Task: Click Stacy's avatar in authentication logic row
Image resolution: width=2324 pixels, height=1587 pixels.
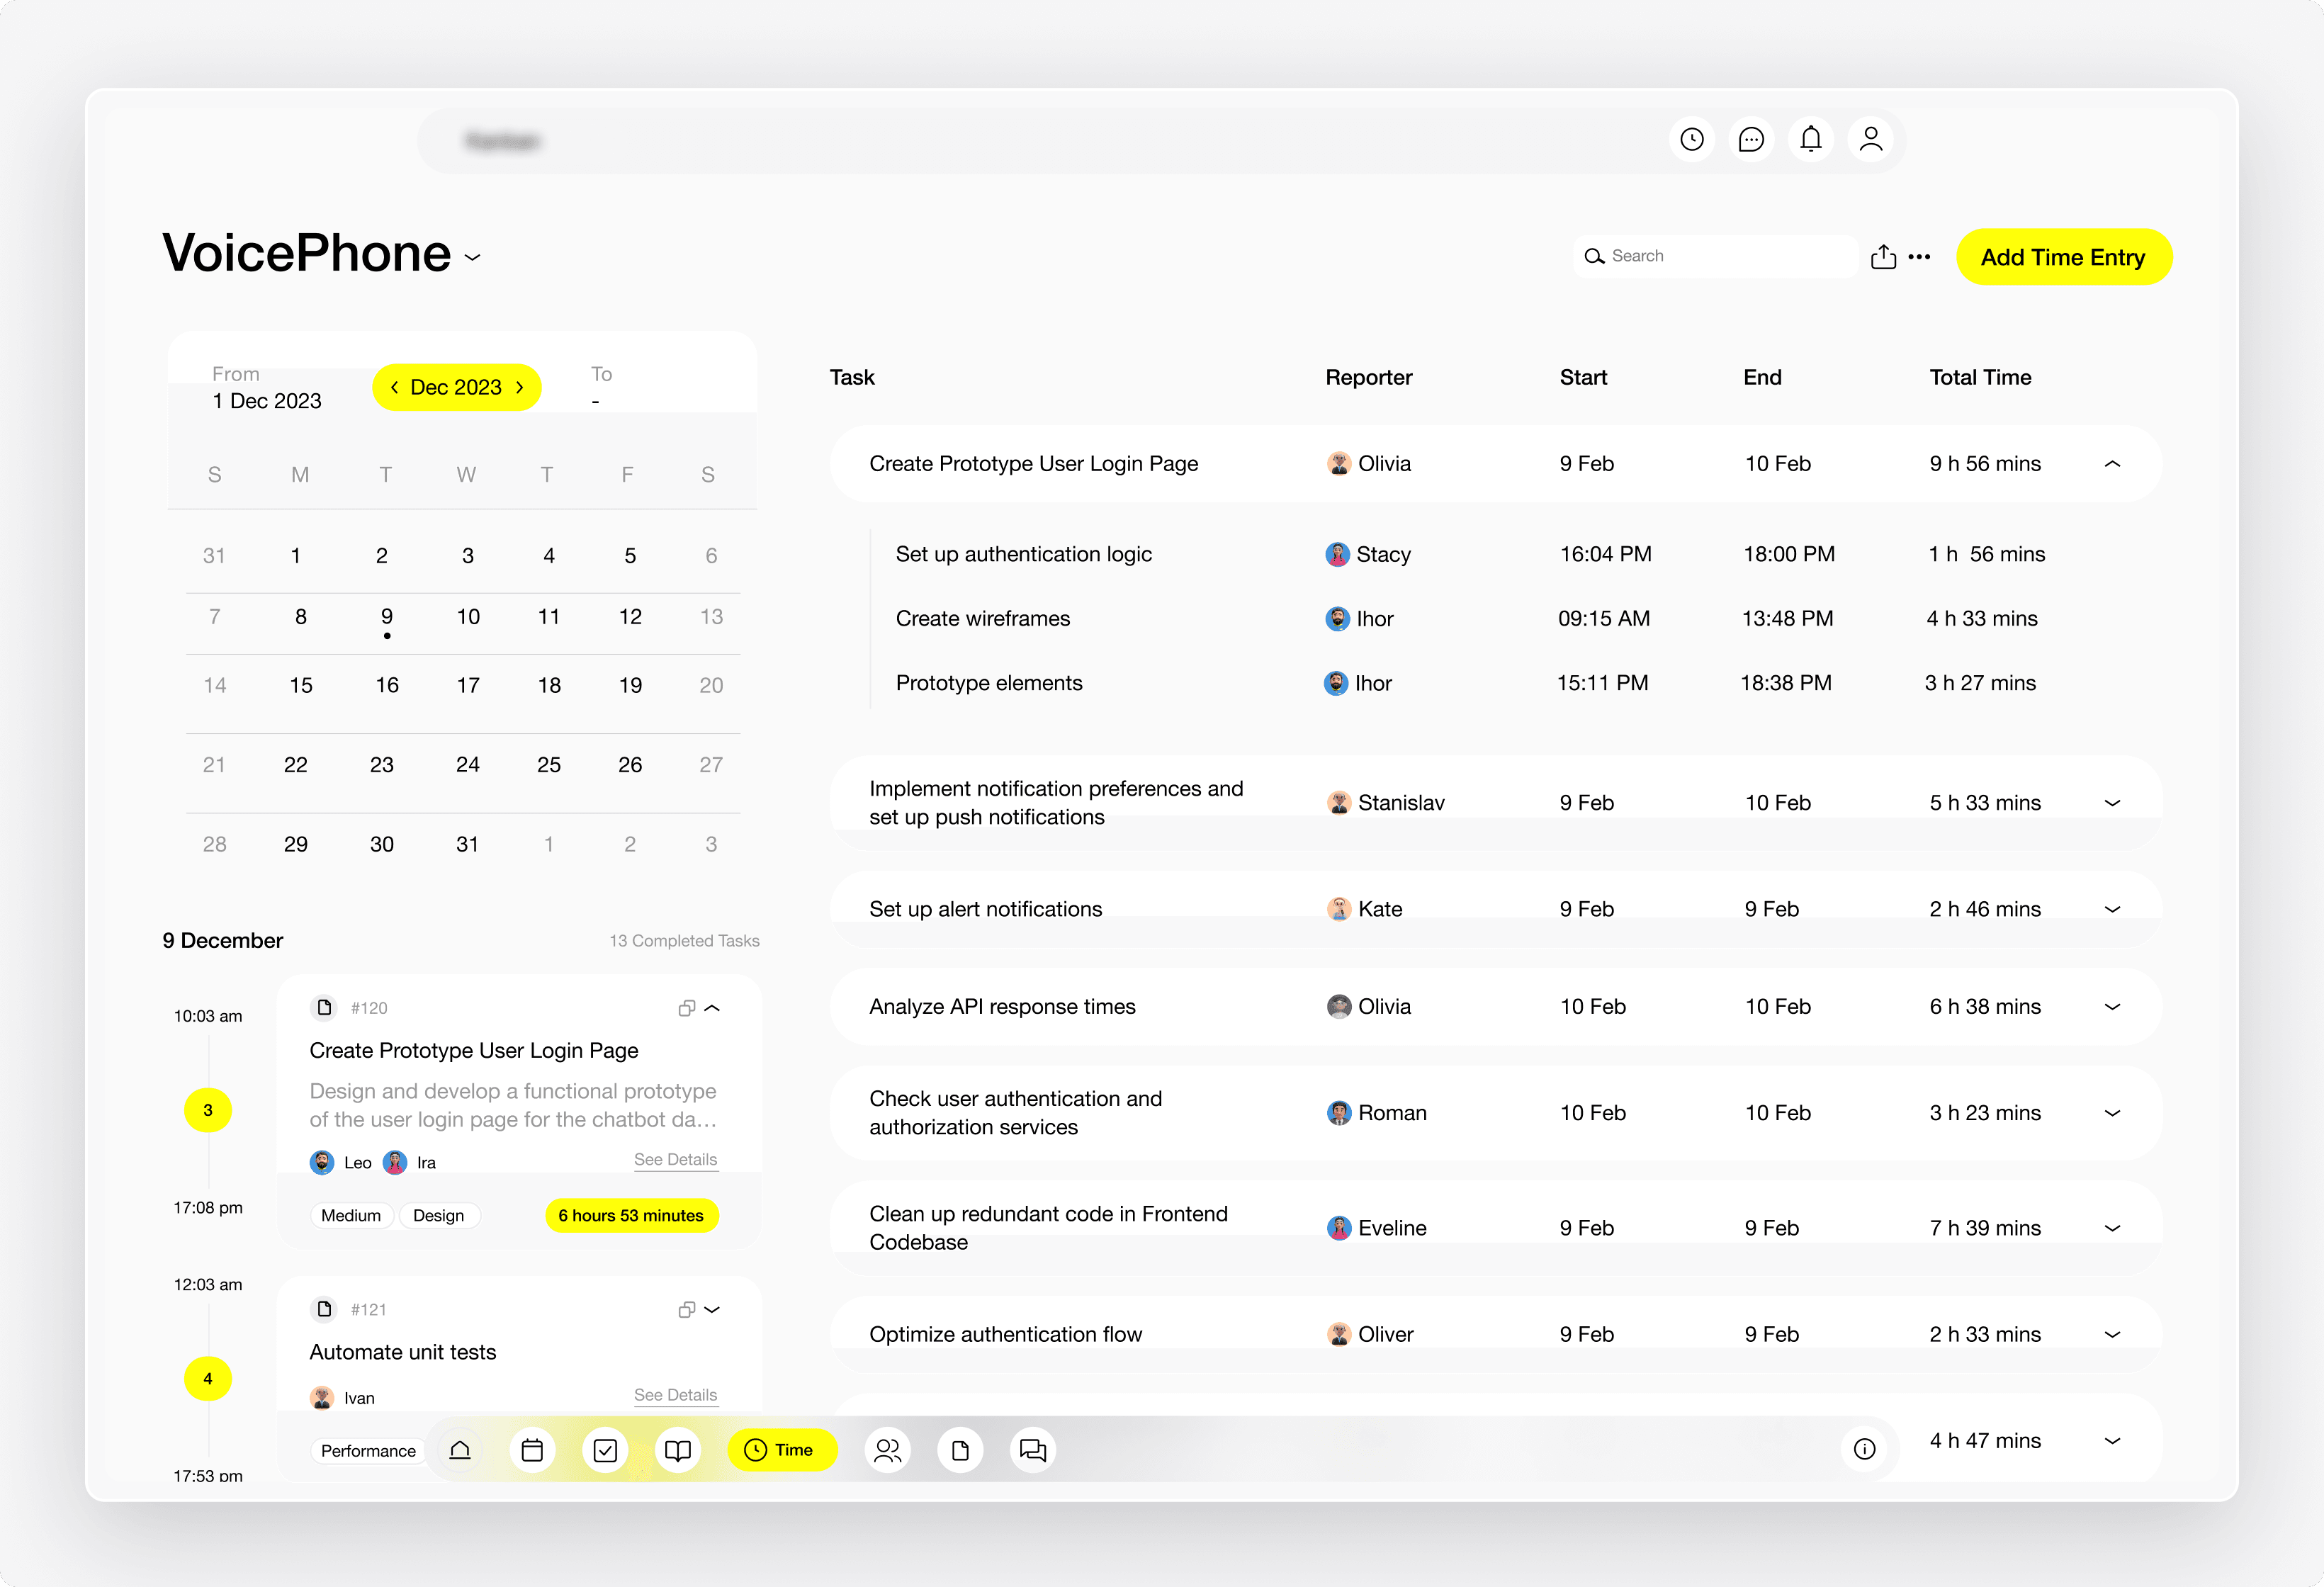Action: [1337, 554]
